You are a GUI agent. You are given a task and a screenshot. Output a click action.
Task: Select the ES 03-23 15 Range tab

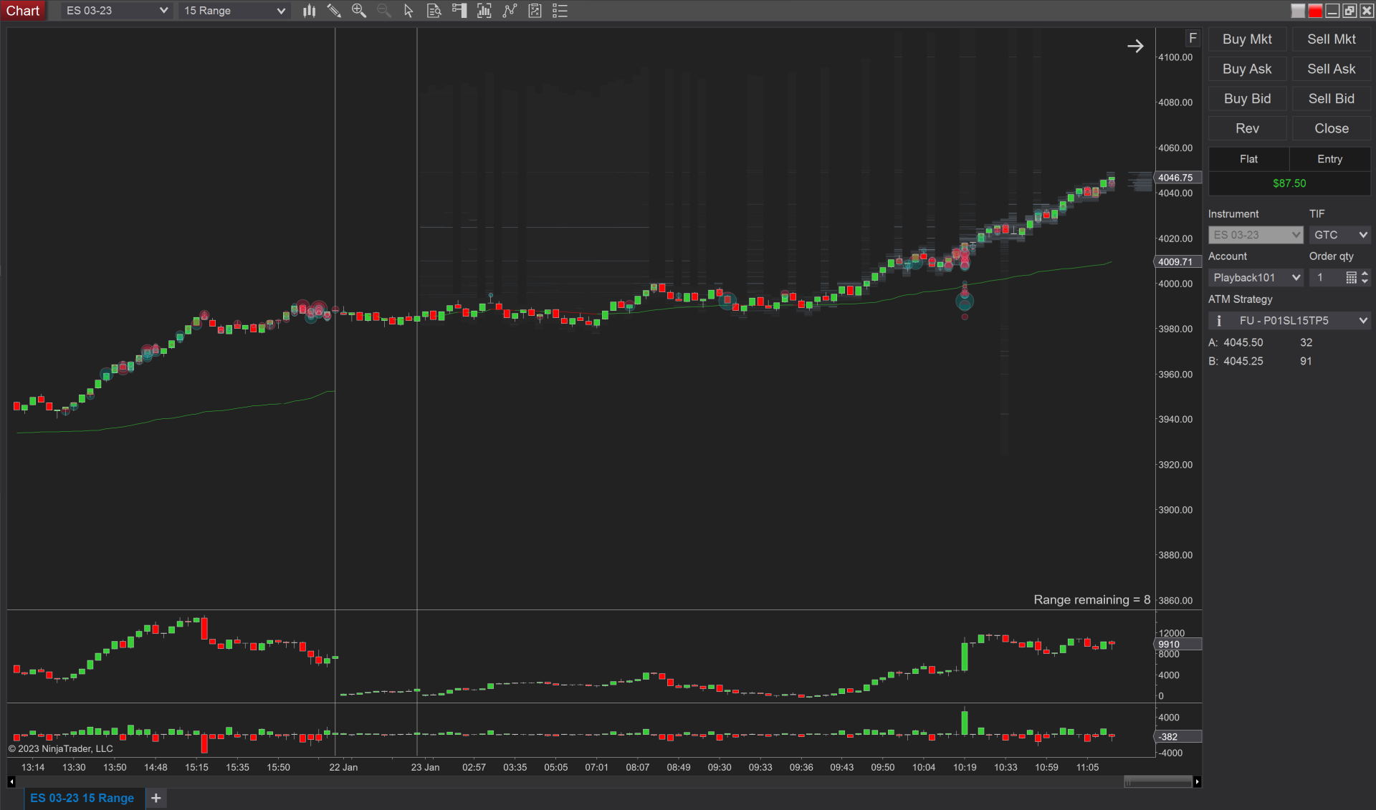82,798
